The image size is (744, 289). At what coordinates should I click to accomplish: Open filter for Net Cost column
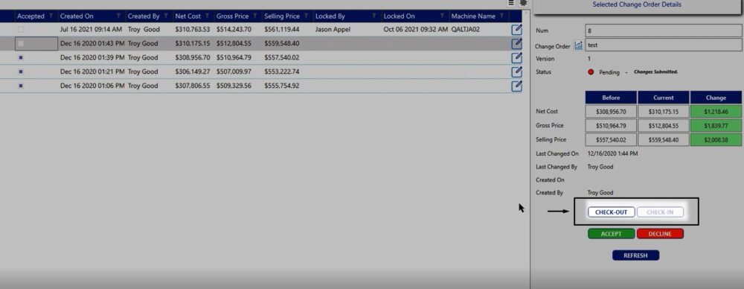pyautogui.click(x=207, y=16)
